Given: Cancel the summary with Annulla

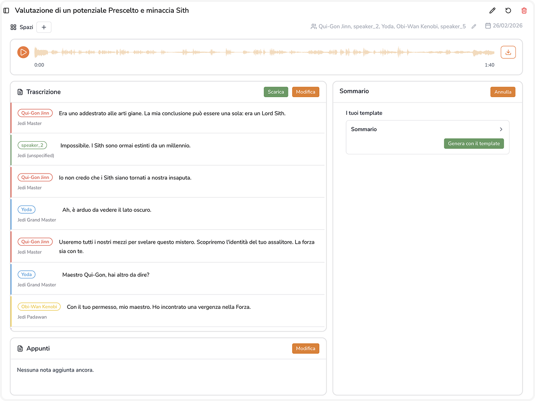Looking at the screenshot, I should [503, 92].
